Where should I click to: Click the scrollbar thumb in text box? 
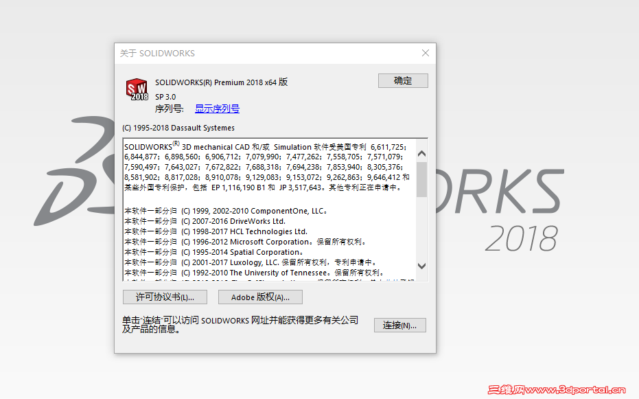(x=422, y=179)
